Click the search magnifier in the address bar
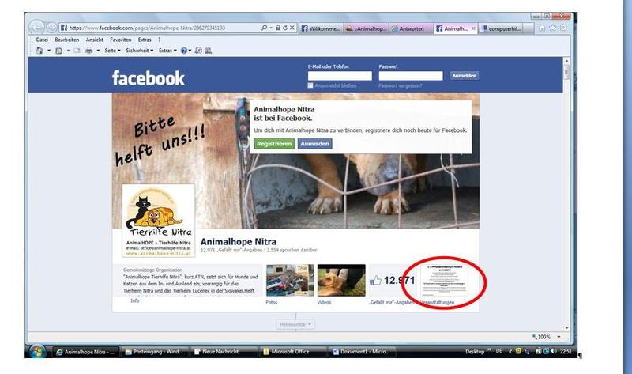632x374 pixels. [264, 28]
